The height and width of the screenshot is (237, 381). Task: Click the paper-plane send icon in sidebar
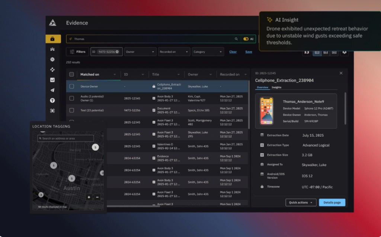point(52,90)
